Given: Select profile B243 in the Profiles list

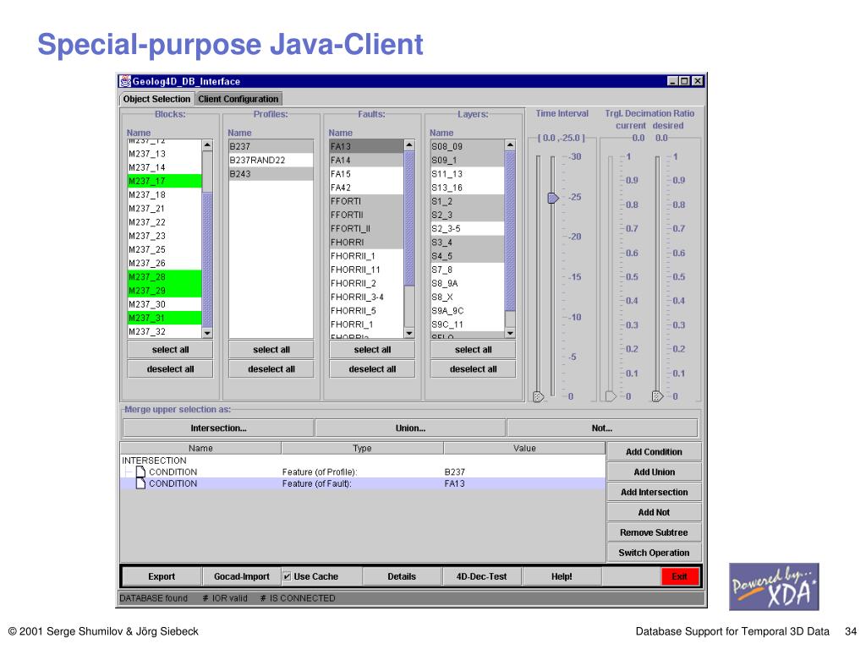Looking at the screenshot, I should point(271,174).
